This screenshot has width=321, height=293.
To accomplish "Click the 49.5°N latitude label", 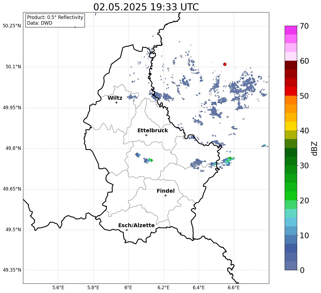I will [13, 230].
